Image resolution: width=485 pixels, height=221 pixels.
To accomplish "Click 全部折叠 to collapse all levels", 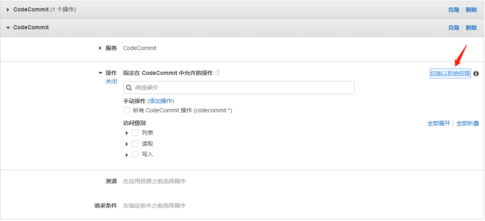I will [x=468, y=123].
